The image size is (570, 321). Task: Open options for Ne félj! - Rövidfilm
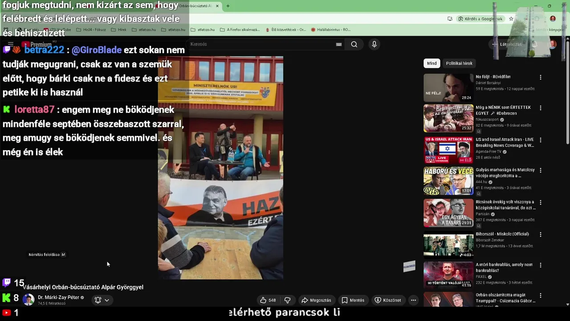pyautogui.click(x=541, y=77)
